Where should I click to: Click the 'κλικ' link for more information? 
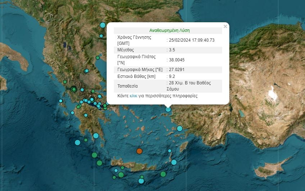pyautogui.click(x=133, y=96)
